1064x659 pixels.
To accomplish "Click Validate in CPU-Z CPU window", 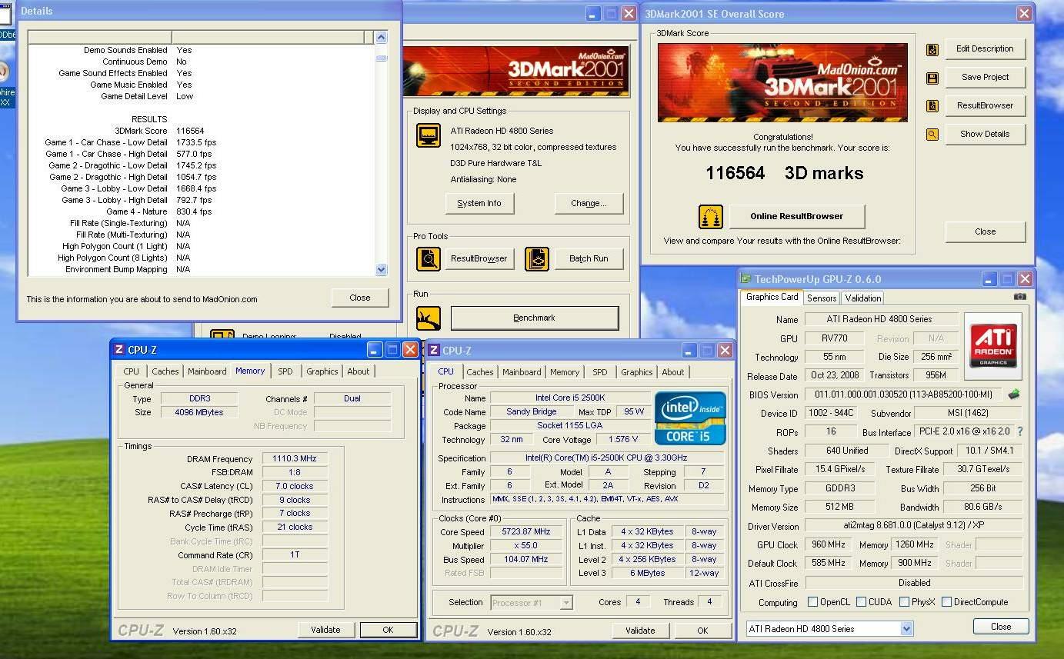I will [640, 631].
